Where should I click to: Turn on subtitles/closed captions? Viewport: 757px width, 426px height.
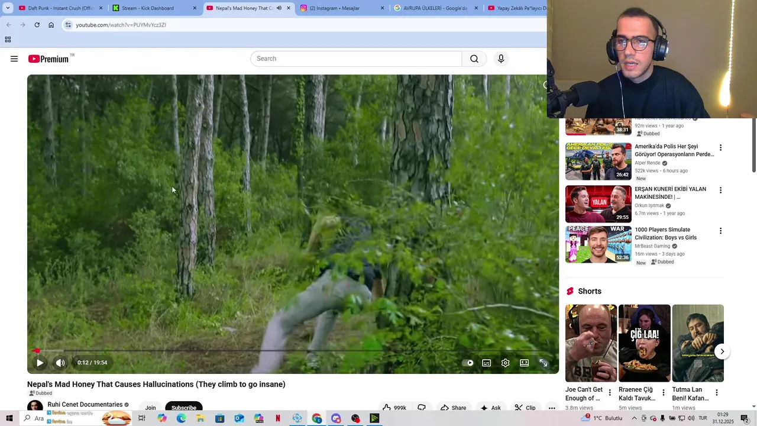click(x=487, y=363)
